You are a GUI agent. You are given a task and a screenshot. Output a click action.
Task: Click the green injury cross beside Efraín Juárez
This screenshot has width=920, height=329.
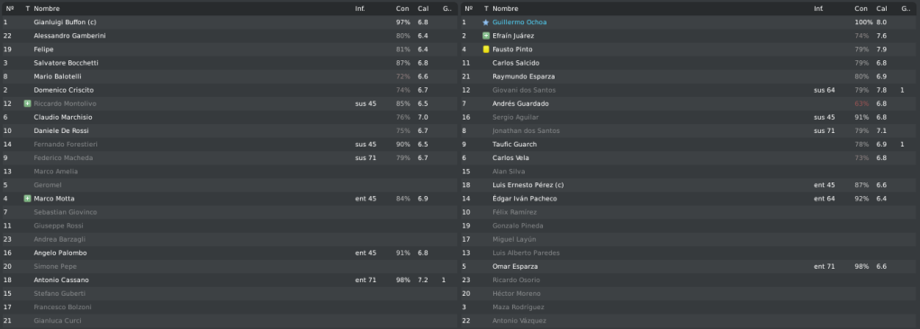click(x=486, y=36)
